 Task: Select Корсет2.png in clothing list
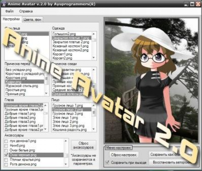[71, 58]
